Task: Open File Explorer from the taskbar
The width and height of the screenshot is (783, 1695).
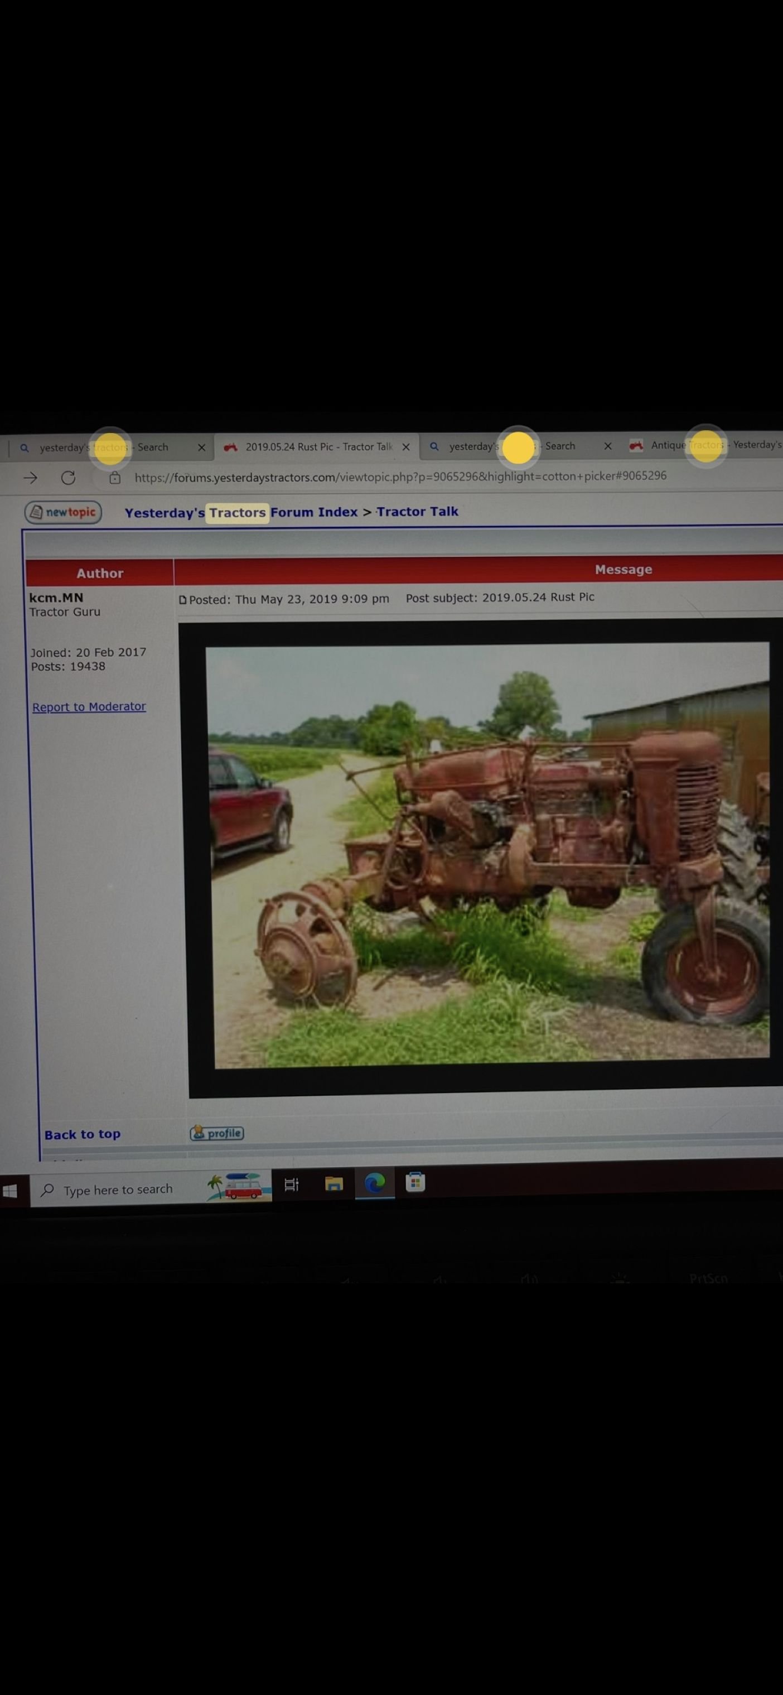Action: [334, 1184]
